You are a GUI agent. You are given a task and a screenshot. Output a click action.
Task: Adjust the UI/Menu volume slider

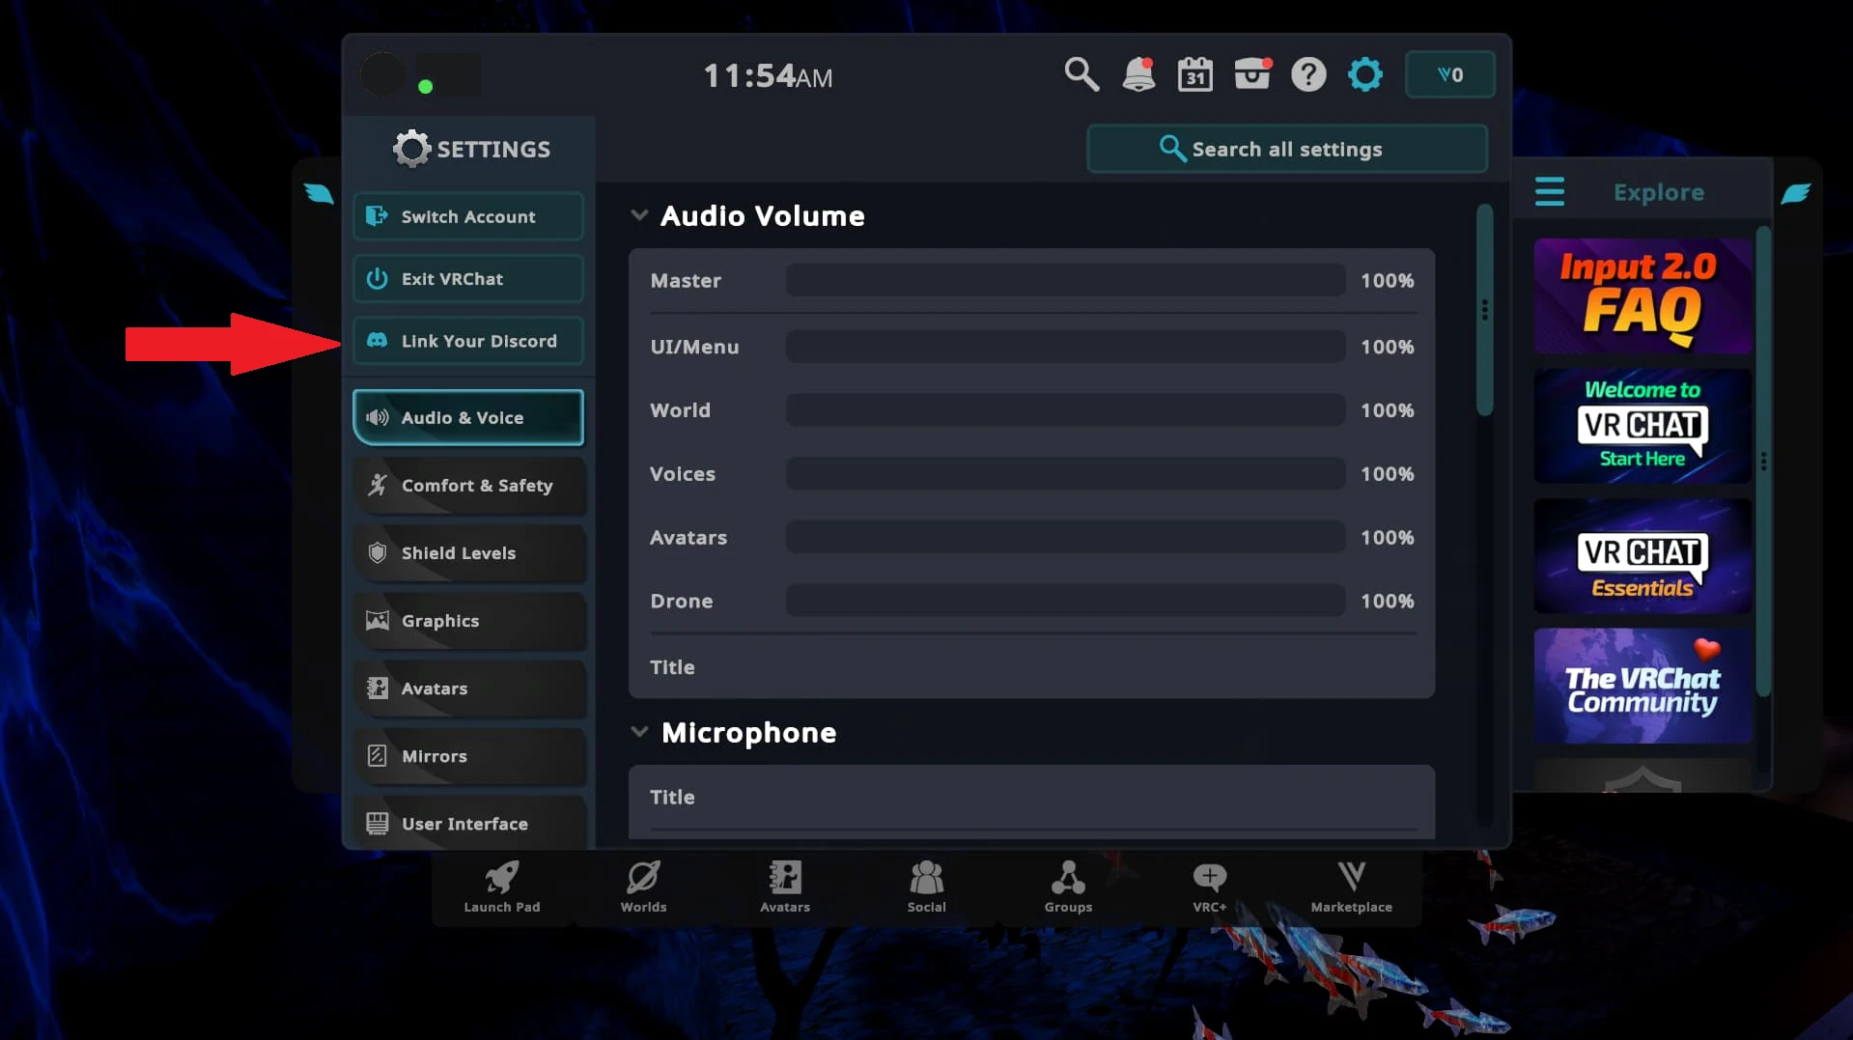click(1065, 346)
